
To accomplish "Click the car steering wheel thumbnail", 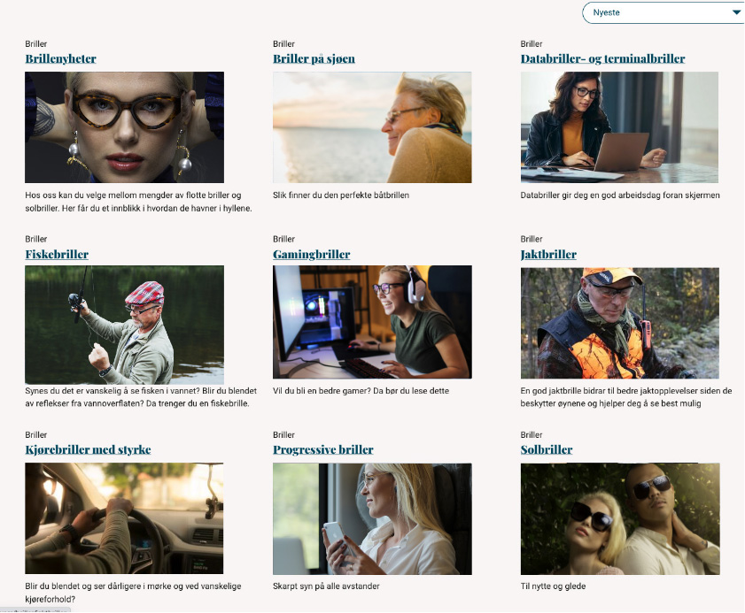I will pyautogui.click(x=124, y=518).
